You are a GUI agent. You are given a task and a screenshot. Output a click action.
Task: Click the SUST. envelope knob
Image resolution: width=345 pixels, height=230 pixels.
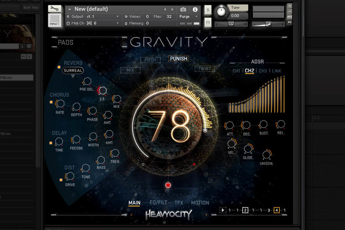[263, 124]
